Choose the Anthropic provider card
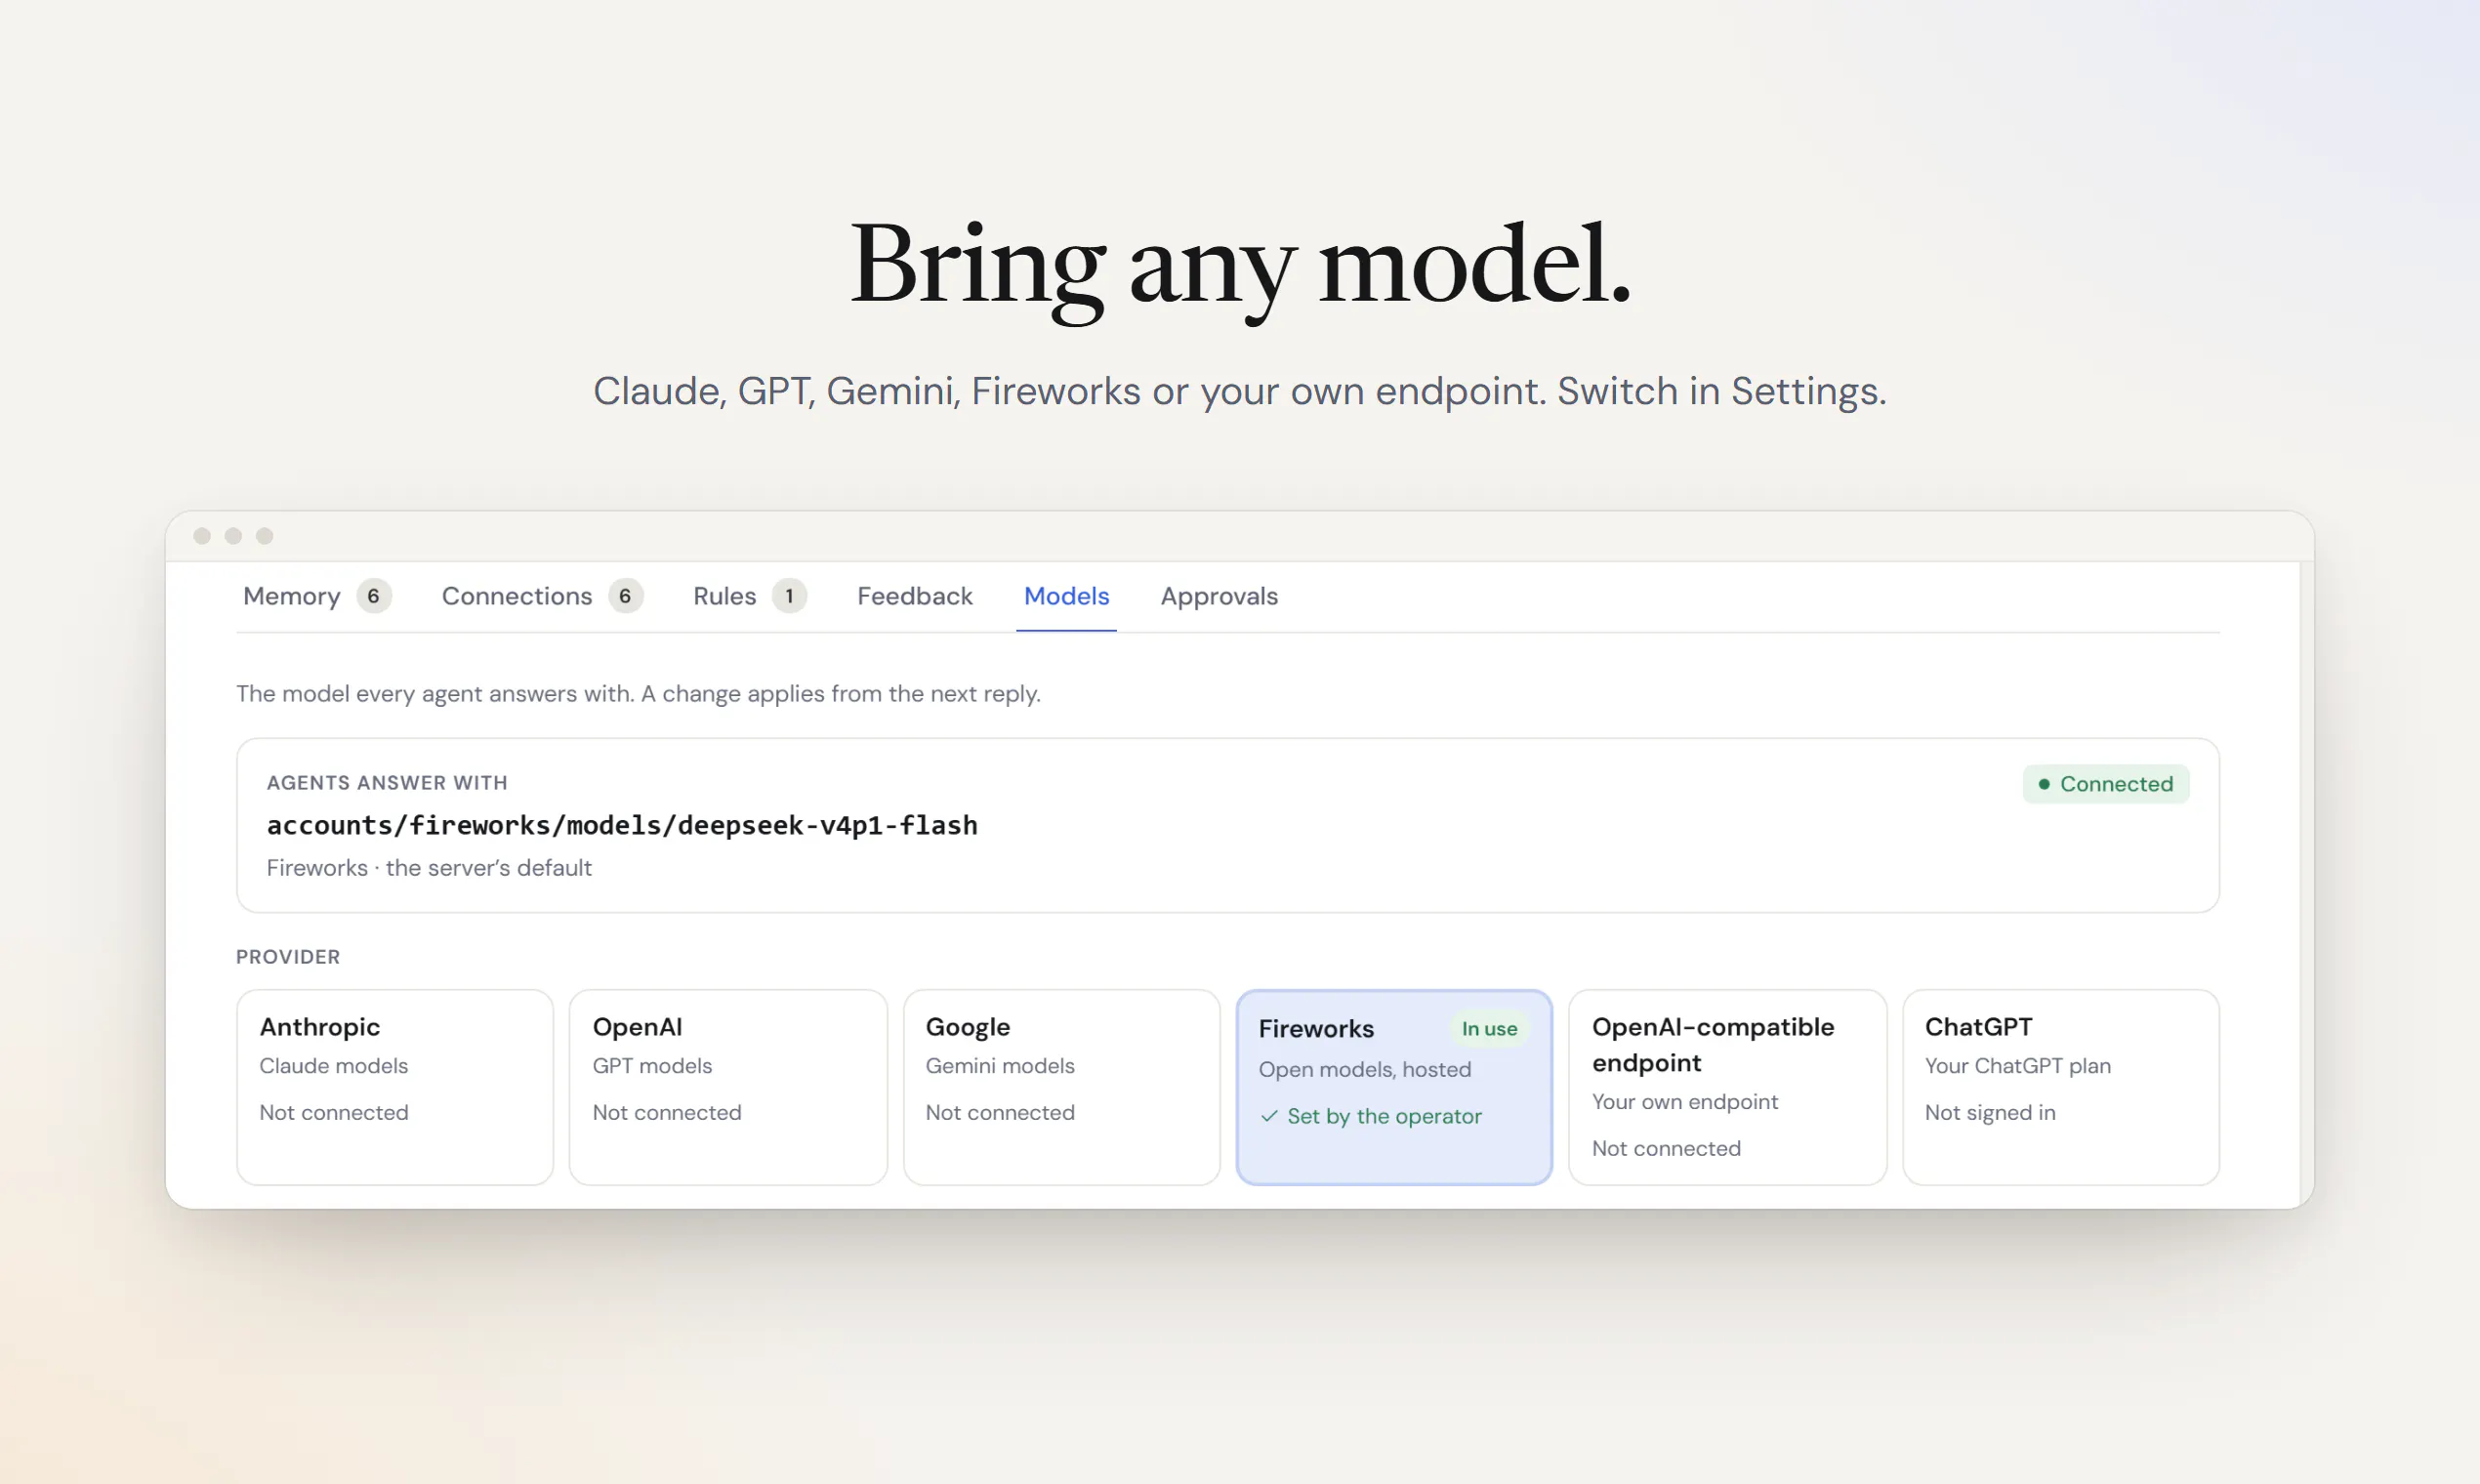This screenshot has height=1484, width=2480. [395, 1087]
